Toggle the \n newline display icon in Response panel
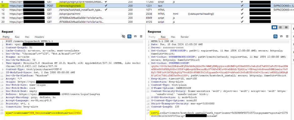 pyautogui.click(x=281, y=36)
